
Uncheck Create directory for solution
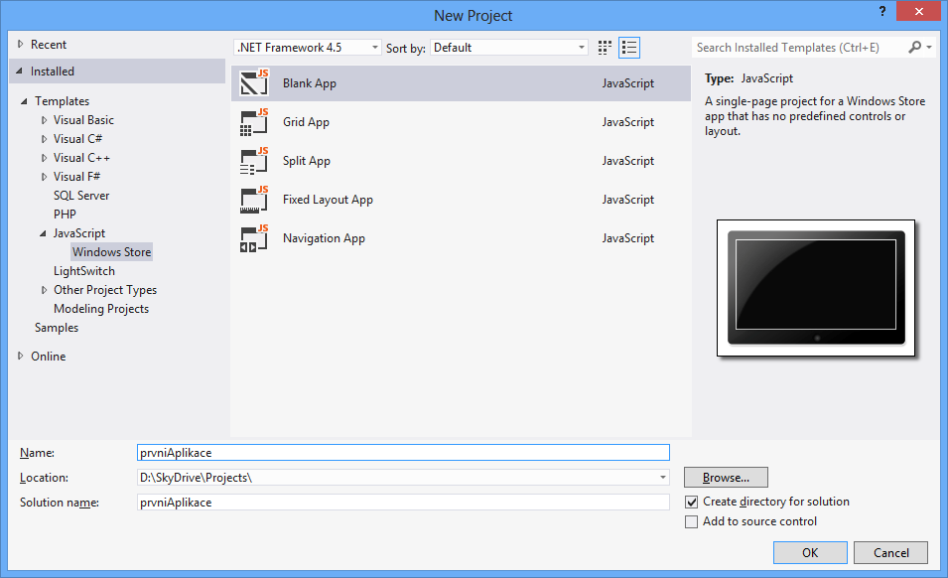(x=692, y=502)
